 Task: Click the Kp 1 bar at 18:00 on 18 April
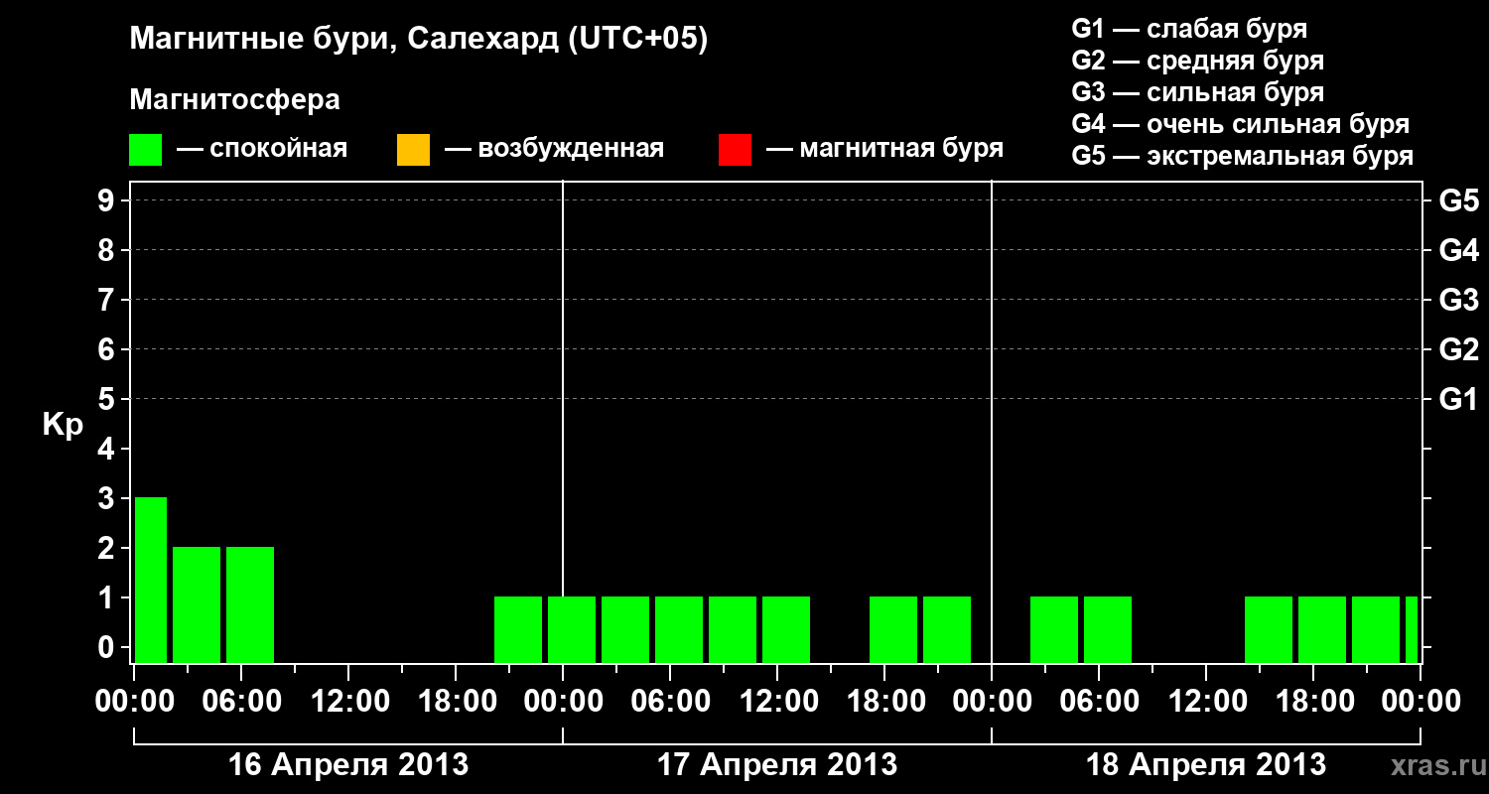[x=1322, y=629]
